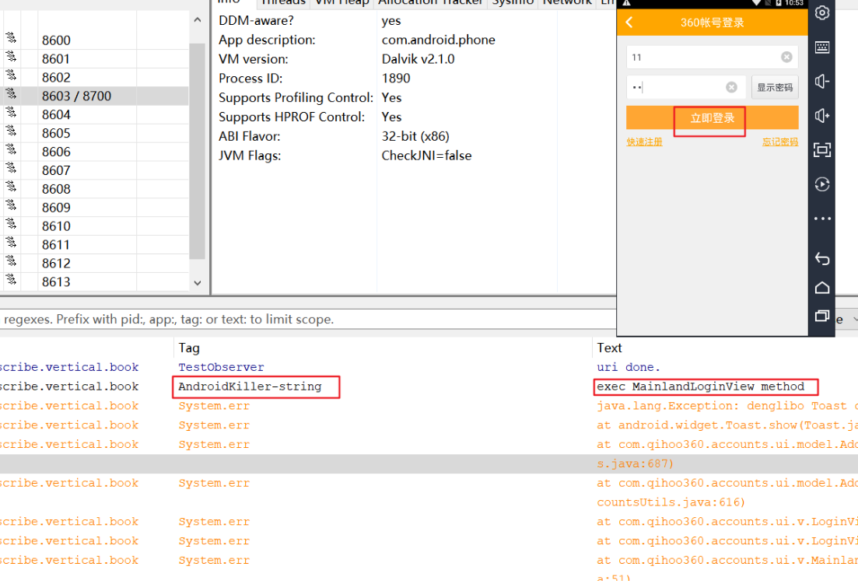Select the highlighted 's.java:687)' log line

pyautogui.click(x=635, y=463)
